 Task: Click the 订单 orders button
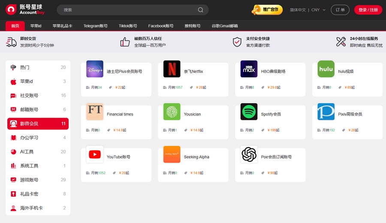coord(340,10)
